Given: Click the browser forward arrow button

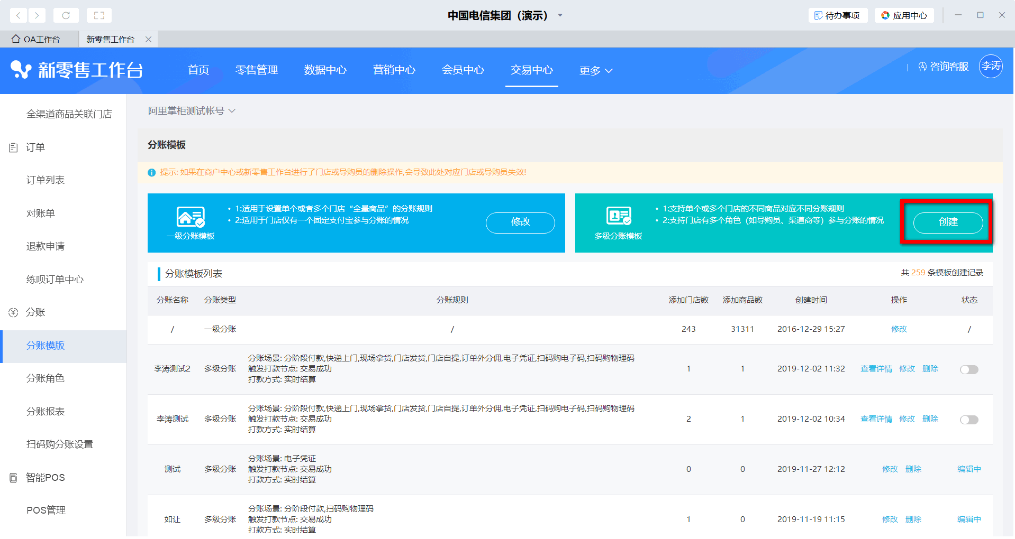Looking at the screenshot, I should pos(37,15).
